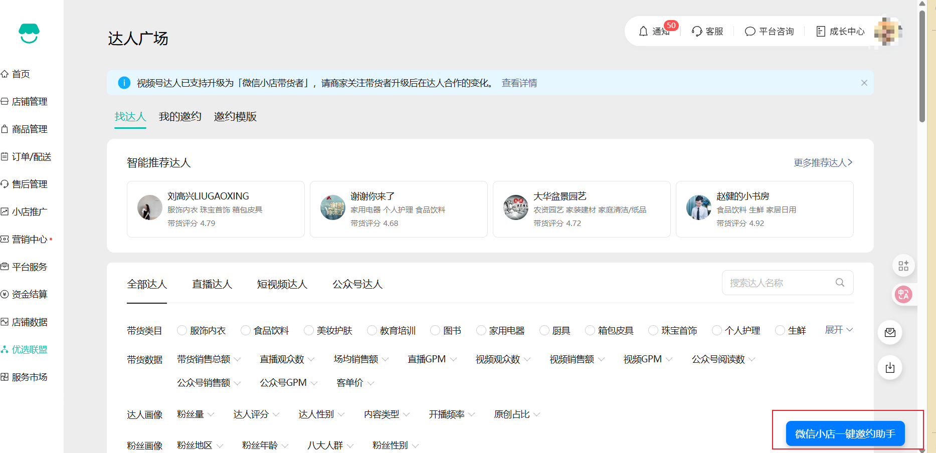Open 平台服务 sidebar icon

(5, 267)
